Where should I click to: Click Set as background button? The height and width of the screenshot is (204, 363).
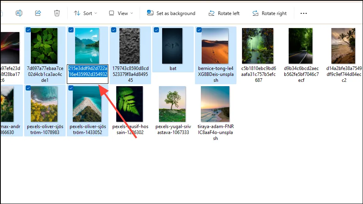(171, 13)
